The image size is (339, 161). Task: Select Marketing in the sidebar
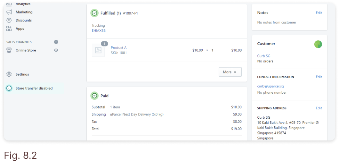tap(24, 12)
